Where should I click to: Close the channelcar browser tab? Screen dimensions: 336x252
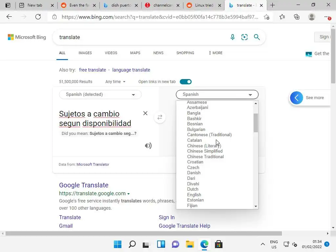[178, 5]
